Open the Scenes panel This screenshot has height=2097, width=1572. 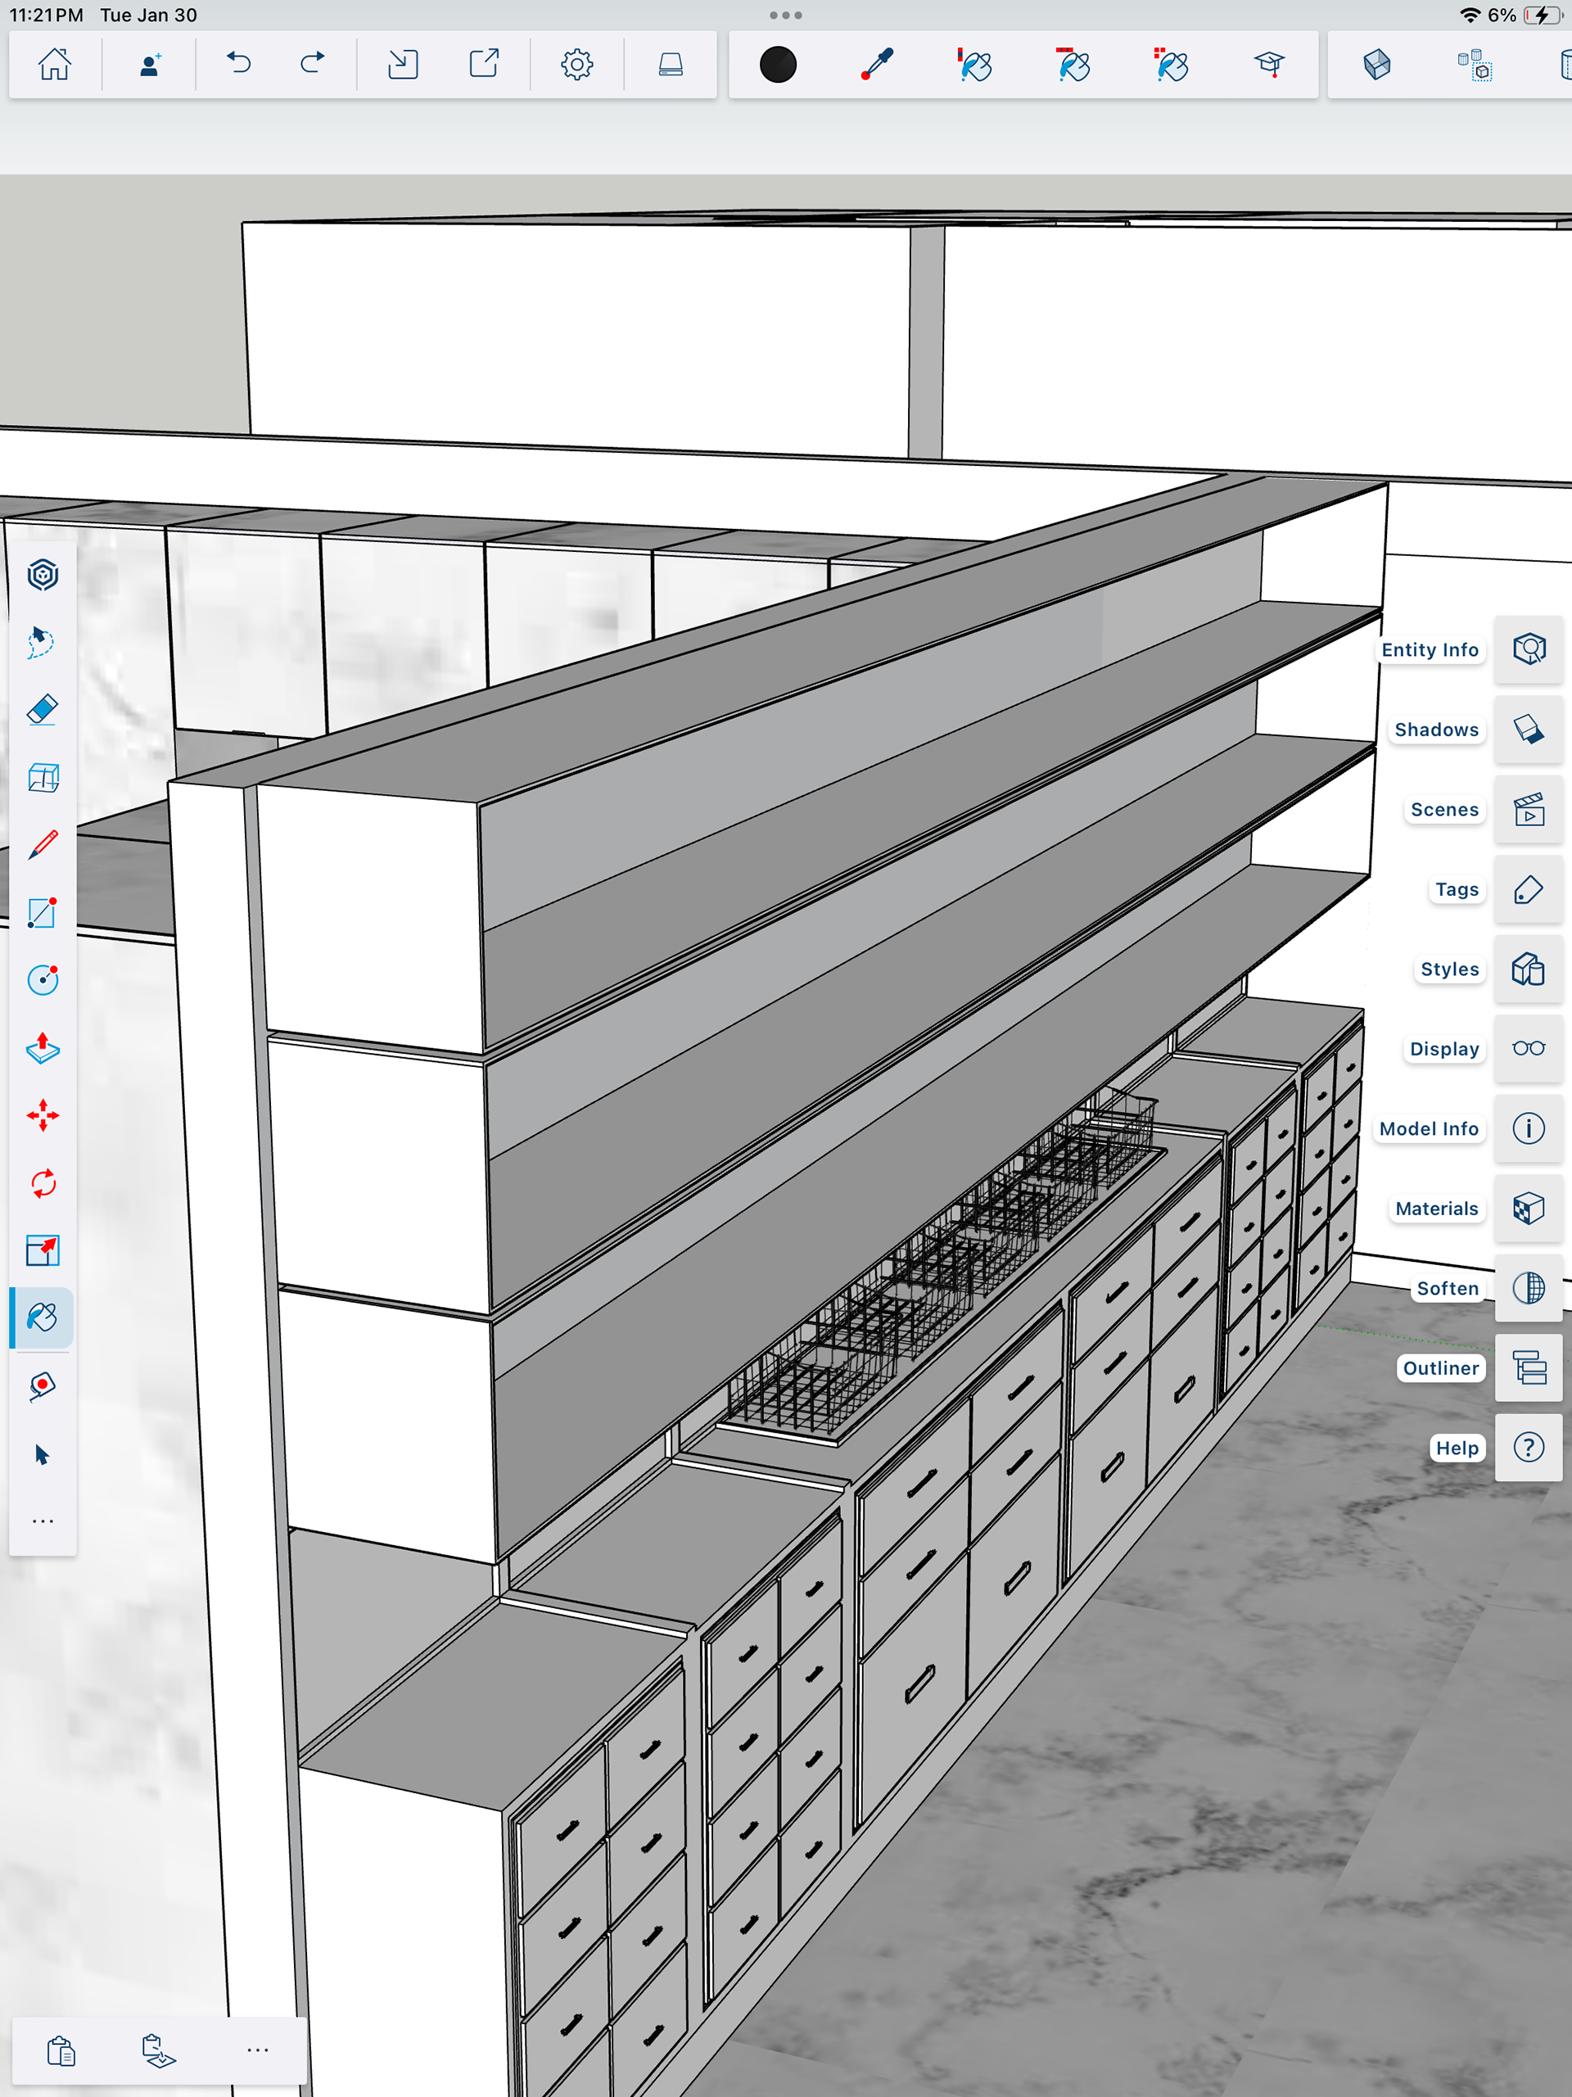[1528, 810]
